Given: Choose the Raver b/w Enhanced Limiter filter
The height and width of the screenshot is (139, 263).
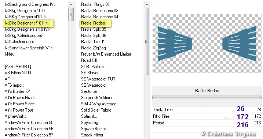Looking at the screenshot, I should coord(106,54).
